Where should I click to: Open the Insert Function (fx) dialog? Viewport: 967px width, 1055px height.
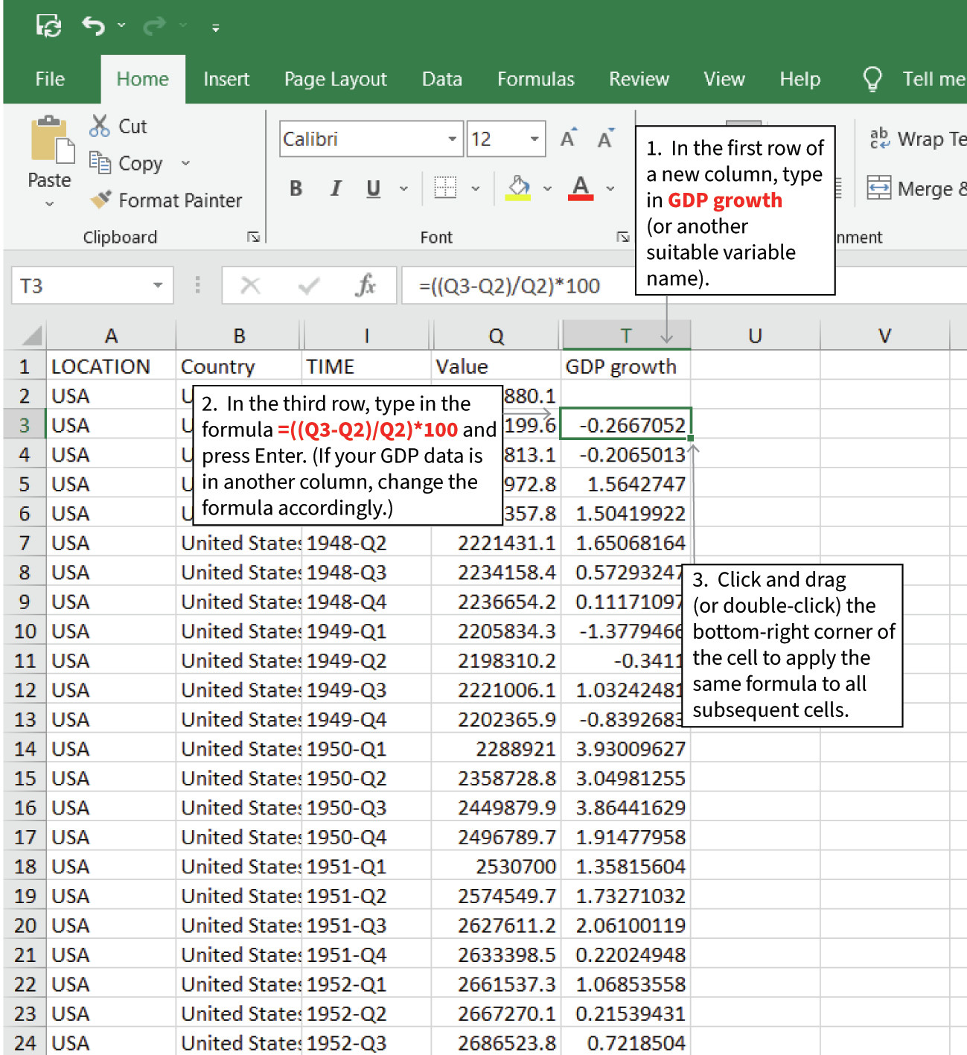(365, 285)
